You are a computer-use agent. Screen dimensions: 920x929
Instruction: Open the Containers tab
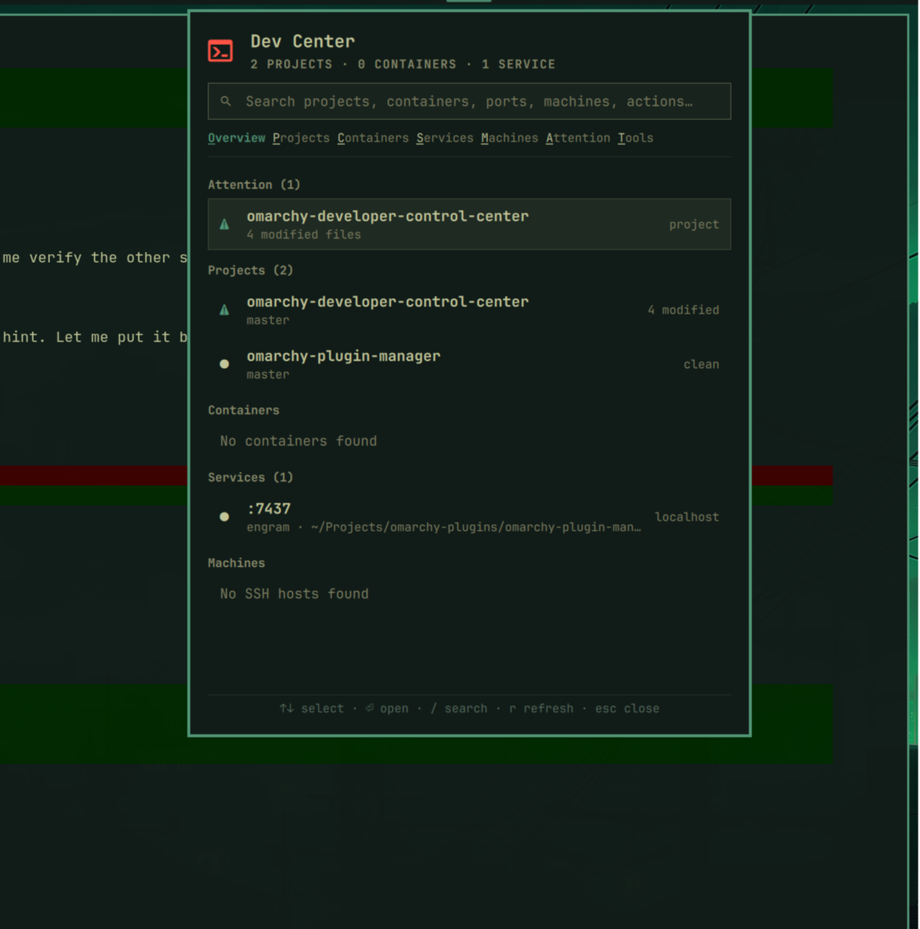coord(373,138)
